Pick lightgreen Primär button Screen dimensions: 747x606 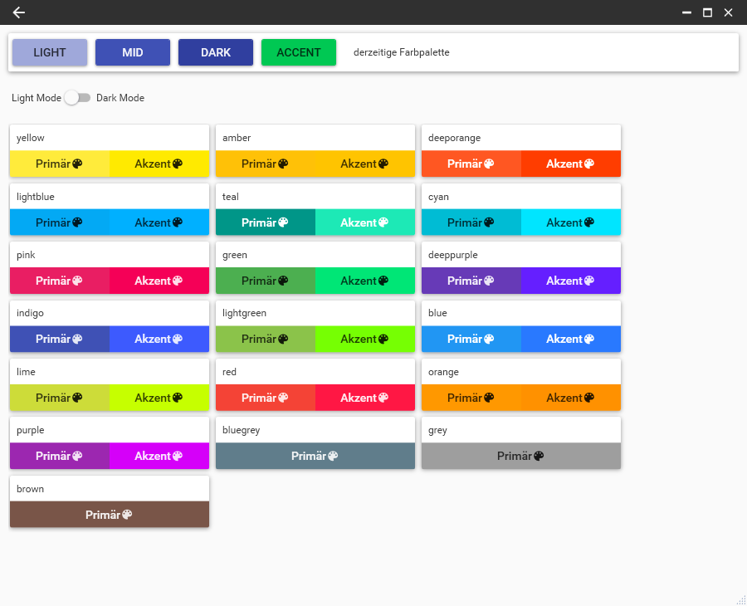coord(266,340)
